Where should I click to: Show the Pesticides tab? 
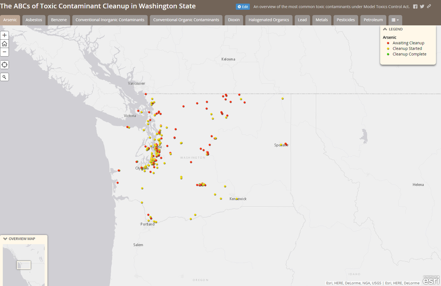(x=346, y=20)
